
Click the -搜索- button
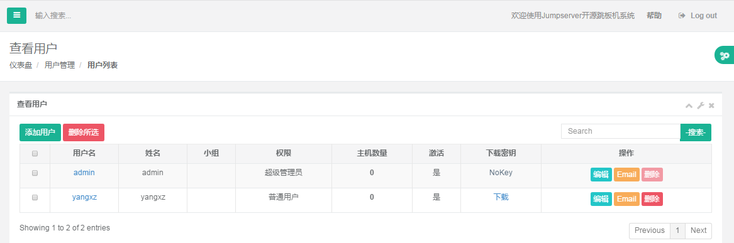pos(696,132)
